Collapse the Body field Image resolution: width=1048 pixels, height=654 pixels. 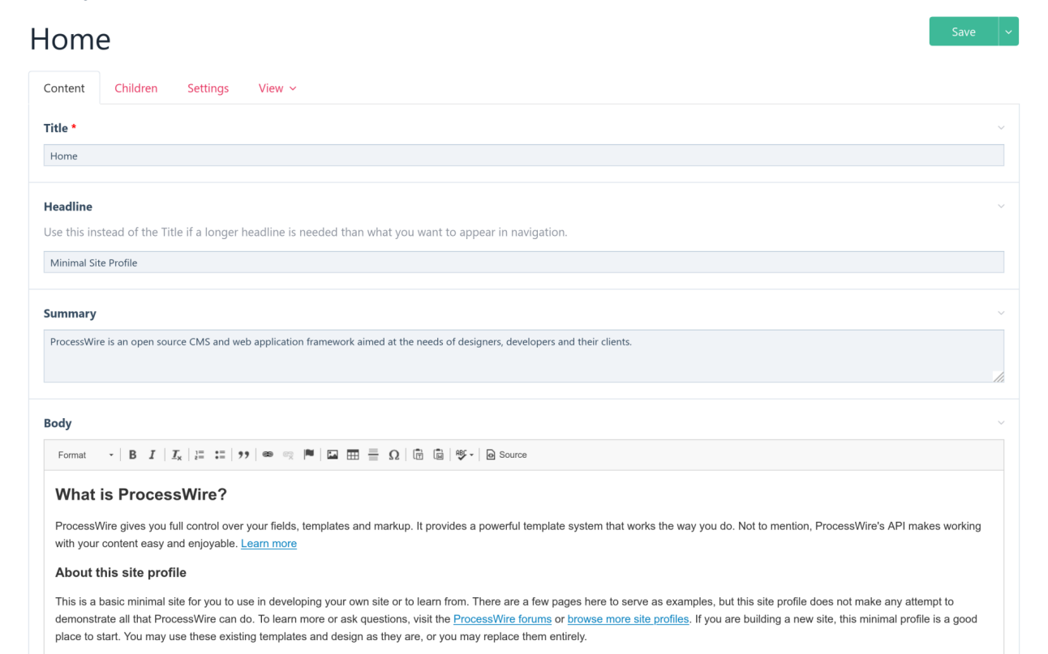tap(1001, 423)
